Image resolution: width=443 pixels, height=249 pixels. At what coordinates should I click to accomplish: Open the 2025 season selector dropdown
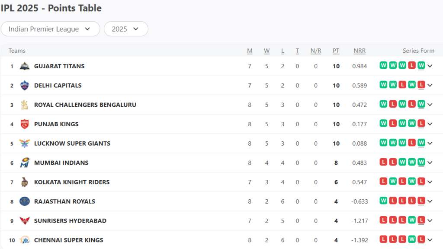coord(126,29)
